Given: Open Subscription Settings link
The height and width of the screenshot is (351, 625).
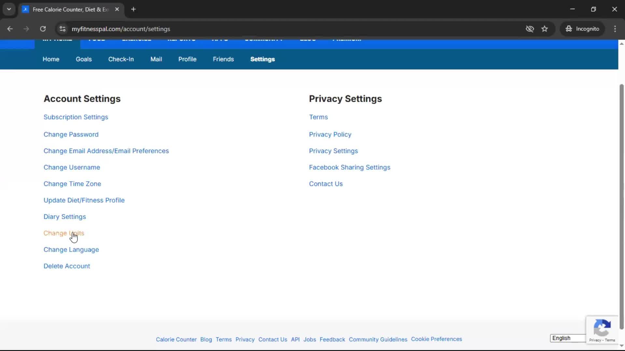Looking at the screenshot, I should [76, 117].
